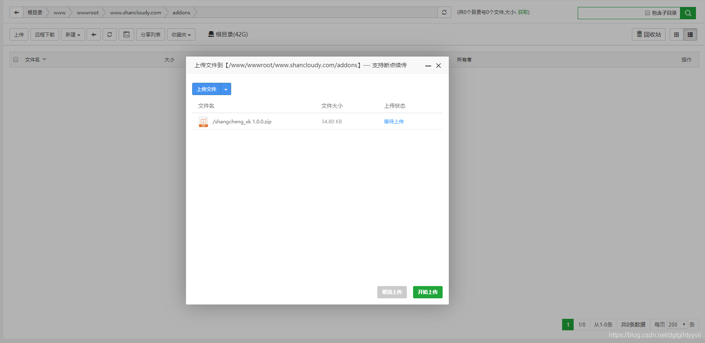Switch to grid view icon

676,34
